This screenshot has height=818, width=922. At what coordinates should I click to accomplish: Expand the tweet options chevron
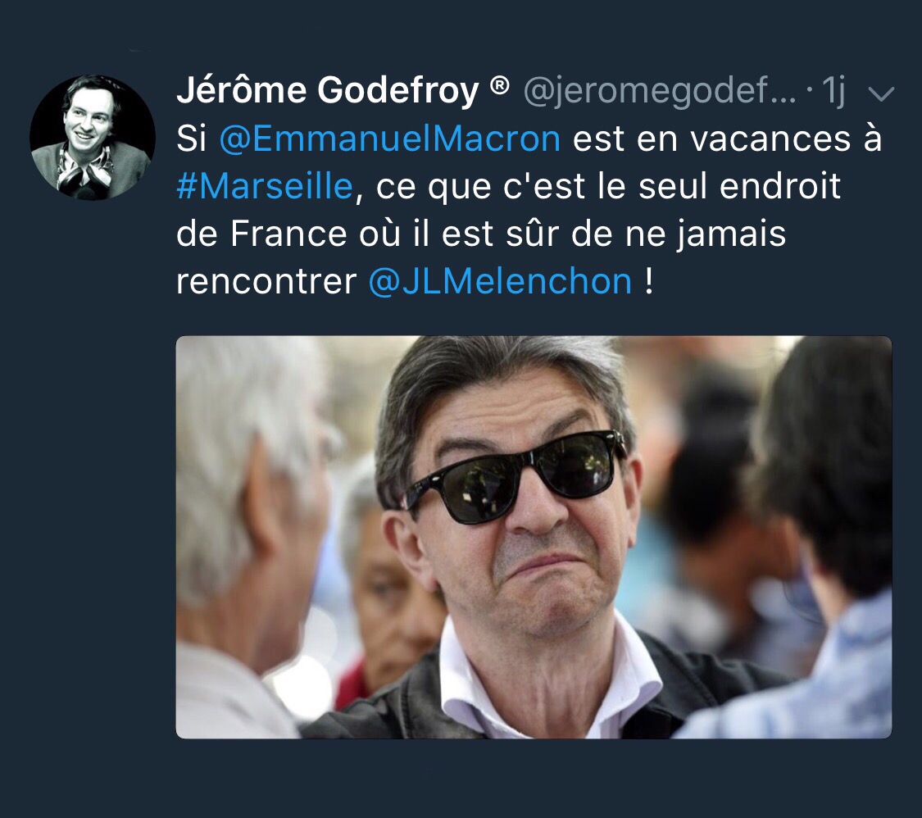point(881,94)
